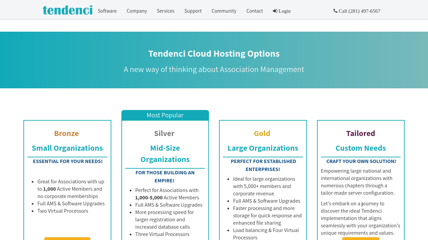Click 'ESSENTIAL FOR YOUR NEEDS!' text

click(x=68, y=161)
